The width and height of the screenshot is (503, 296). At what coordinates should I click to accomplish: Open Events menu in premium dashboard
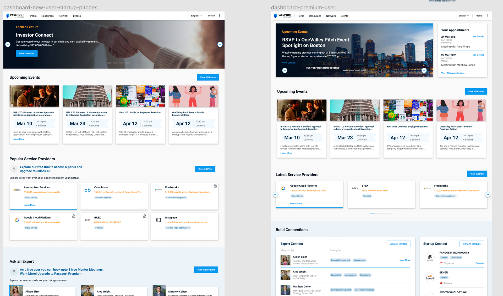tap(344, 16)
